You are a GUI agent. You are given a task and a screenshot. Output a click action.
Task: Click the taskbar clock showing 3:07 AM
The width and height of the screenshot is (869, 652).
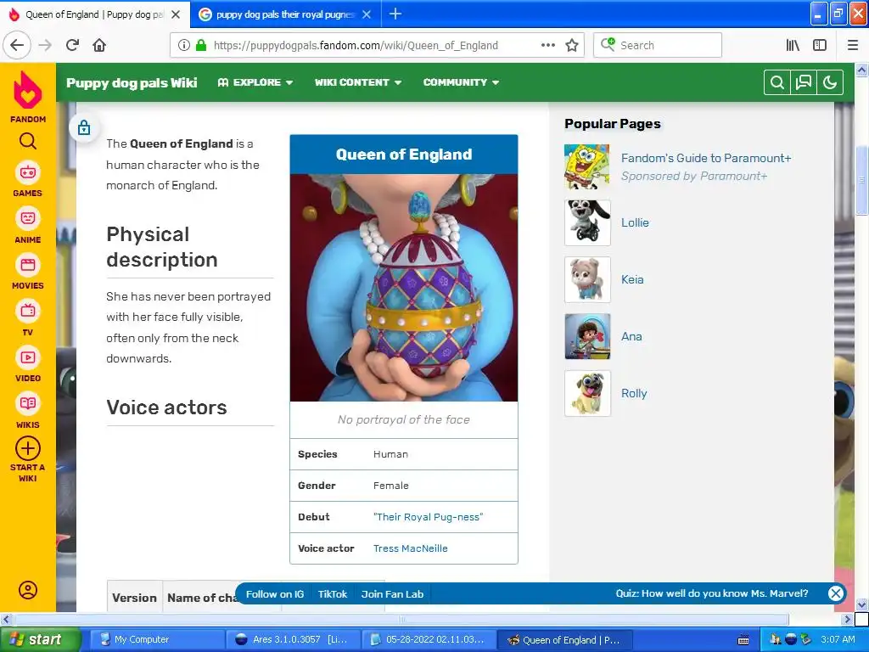[838, 639]
